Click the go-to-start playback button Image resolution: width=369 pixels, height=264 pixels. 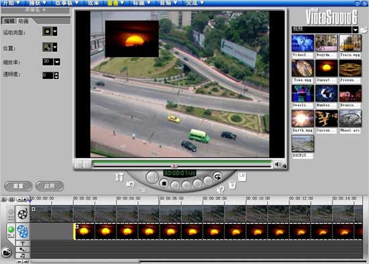point(175,186)
